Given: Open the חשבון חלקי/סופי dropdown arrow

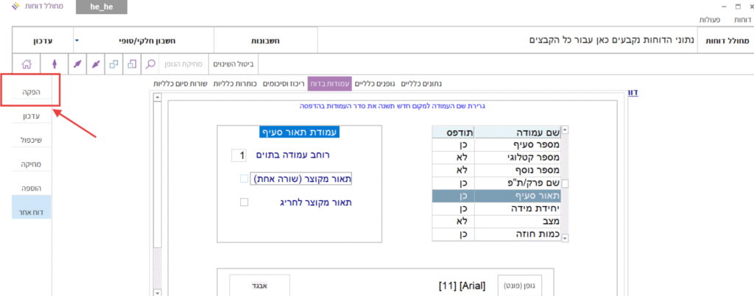Looking at the screenshot, I should tap(77, 40).
